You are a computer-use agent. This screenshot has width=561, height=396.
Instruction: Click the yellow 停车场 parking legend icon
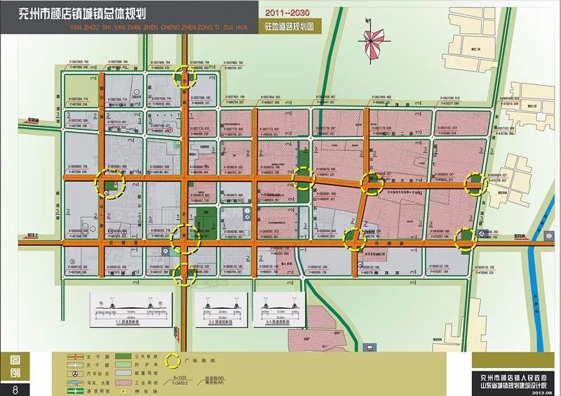[123, 391]
